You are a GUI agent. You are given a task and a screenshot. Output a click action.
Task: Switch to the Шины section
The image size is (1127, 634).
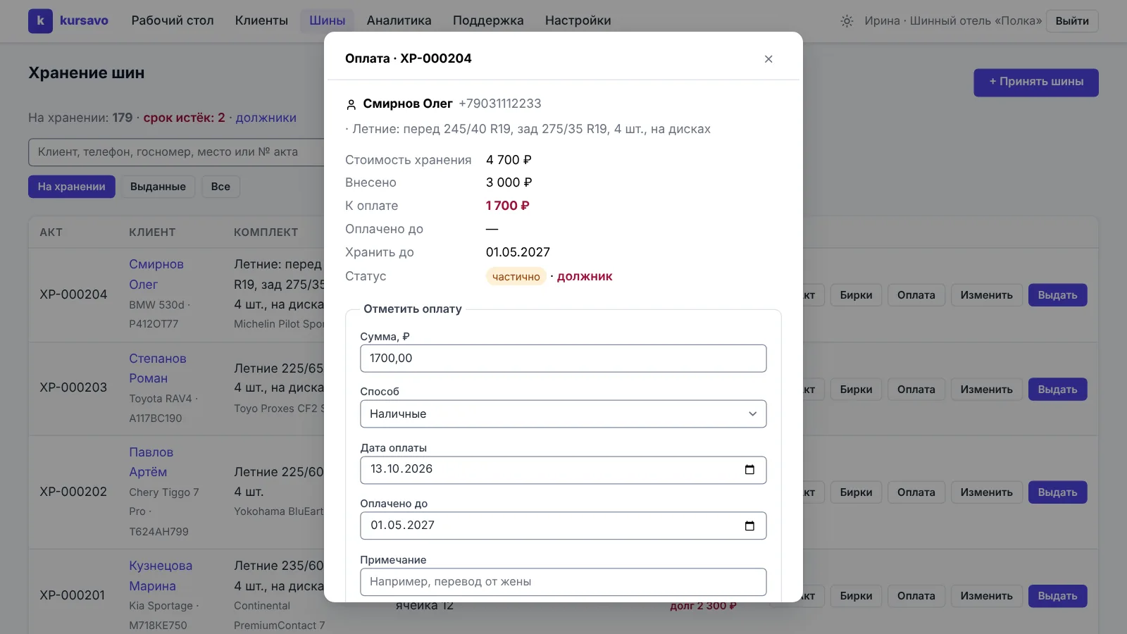coord(327,20)
